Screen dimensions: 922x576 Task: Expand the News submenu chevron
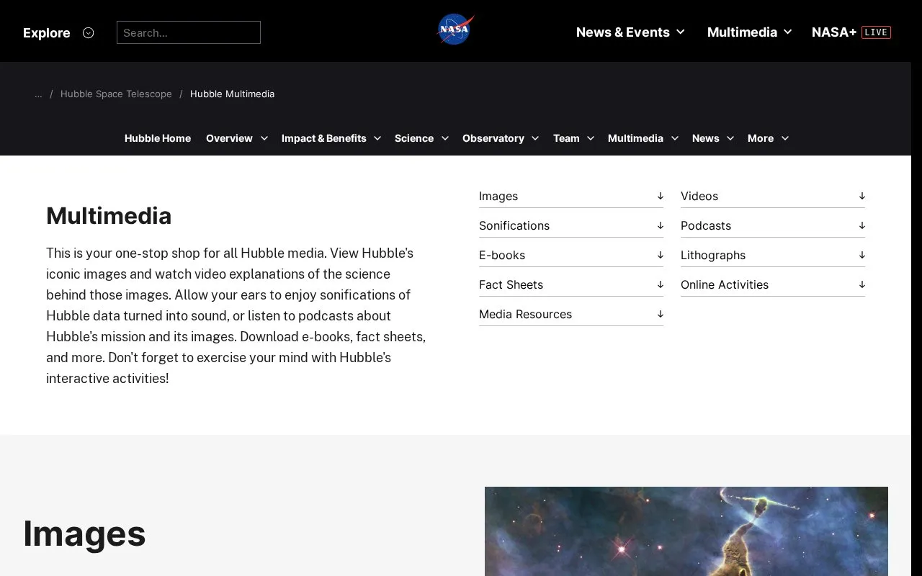pyautogui.click(x=730, y=138)
